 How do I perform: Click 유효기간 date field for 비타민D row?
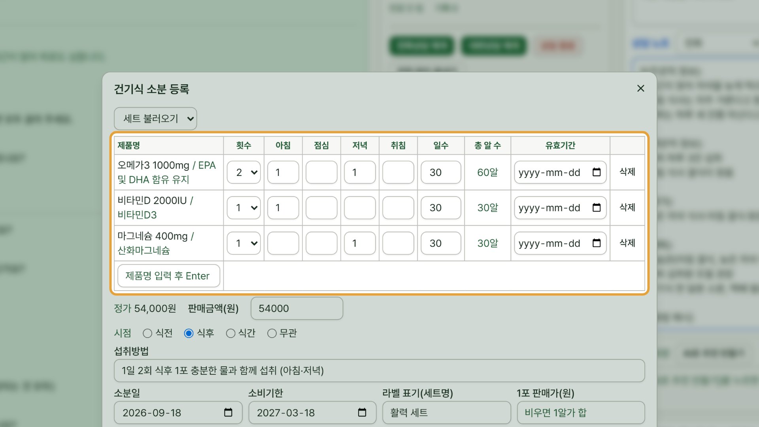tap(560, 208)
